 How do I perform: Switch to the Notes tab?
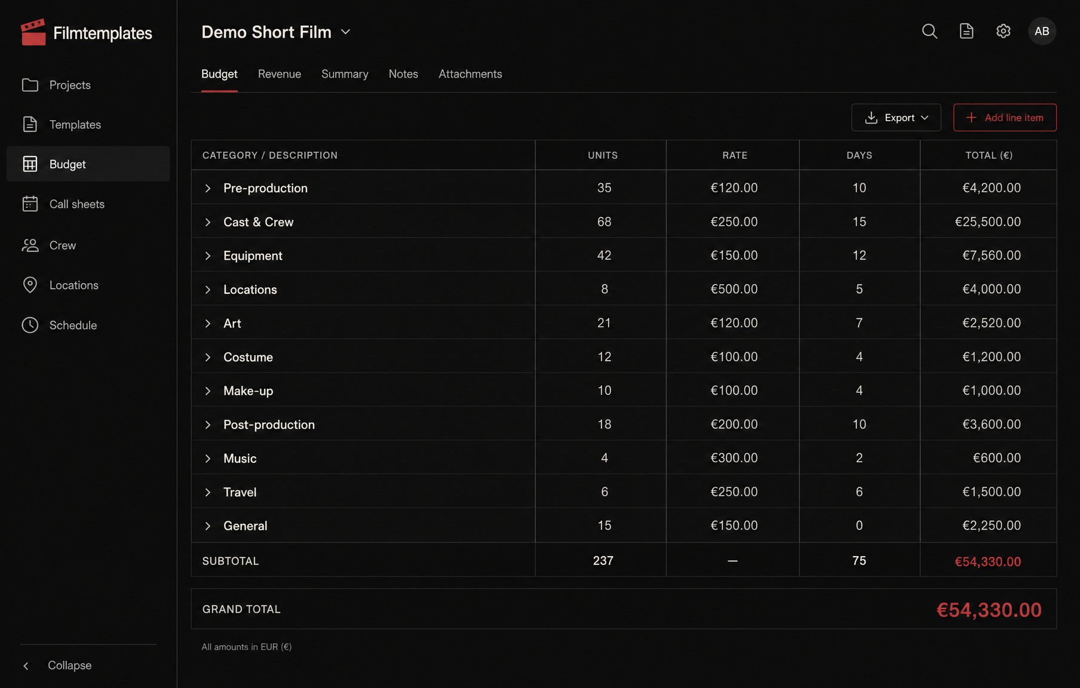[x=403, y=74]
